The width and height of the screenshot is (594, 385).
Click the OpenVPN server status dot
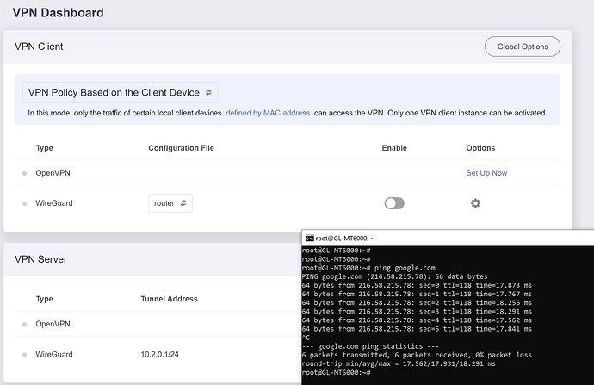click(24, 325)
